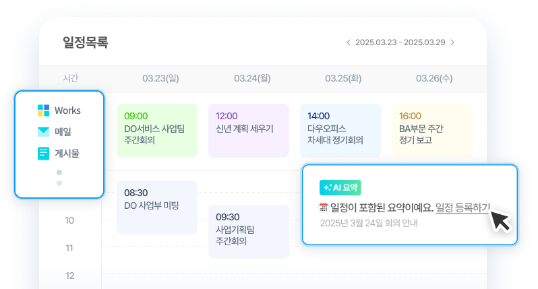The height and width of the screenshot is (289, 538).
Task: Open 14:00 다우오피스 차세대 정기회의 event
Action: click(340, 130)
